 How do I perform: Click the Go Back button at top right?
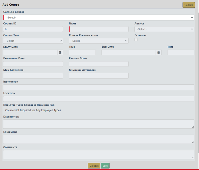[188, 5]
